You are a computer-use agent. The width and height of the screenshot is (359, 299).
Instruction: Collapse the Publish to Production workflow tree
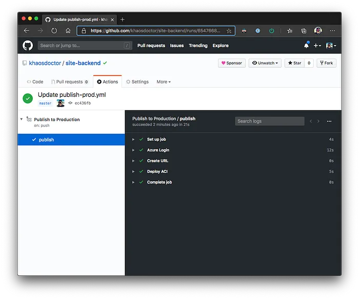click(22, 119)
